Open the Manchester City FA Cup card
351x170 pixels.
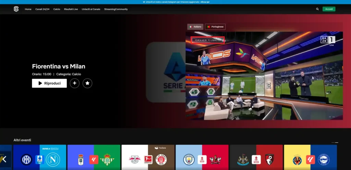[202, 157]
